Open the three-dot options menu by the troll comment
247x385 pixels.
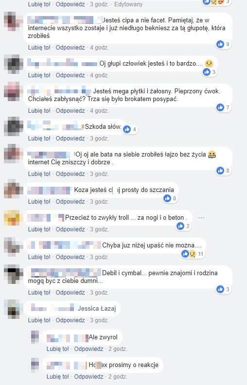point(201,218)
